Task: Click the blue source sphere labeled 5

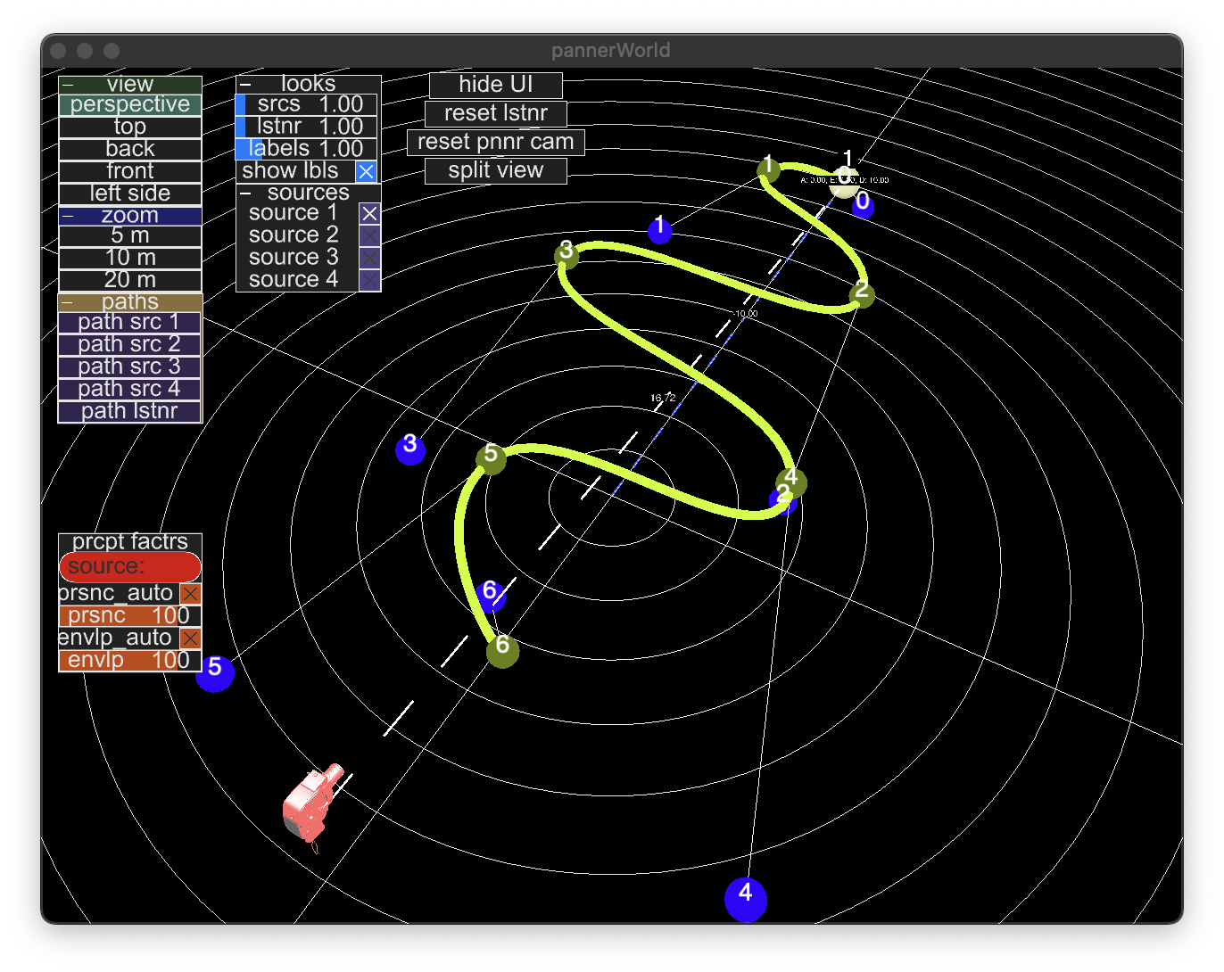Action: [x=215, y=672]
